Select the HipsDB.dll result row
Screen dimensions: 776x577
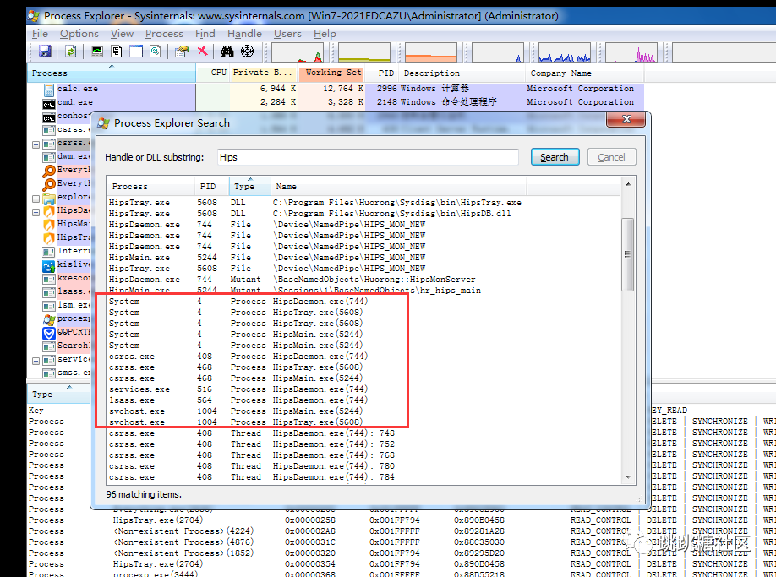364,214
